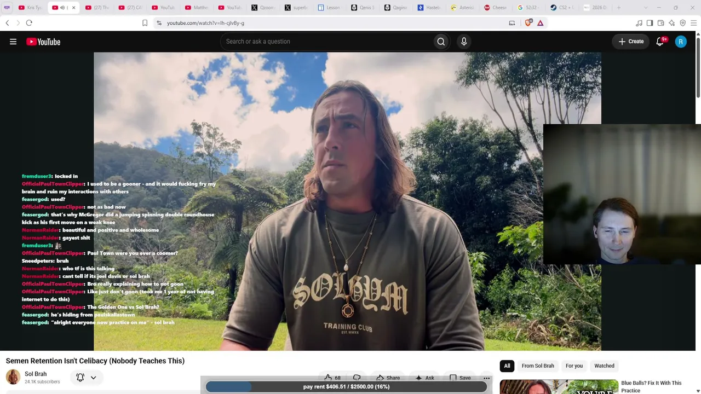Click the Brave Rewards triangle icon

coord(541,23)
